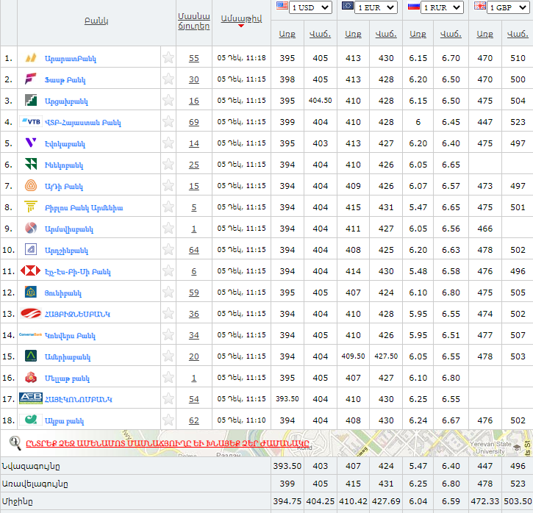Screen dimensions: 533x513
Task: Toggle favorite star for Ամերիաբանկ
Action: (x=168, y=356)
